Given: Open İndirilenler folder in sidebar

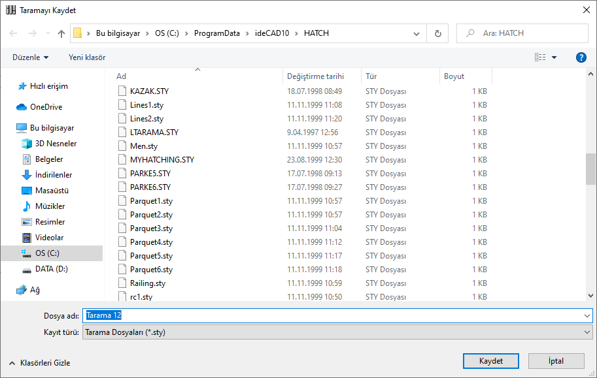Looking at the screenshot, I should click(54, 175).
